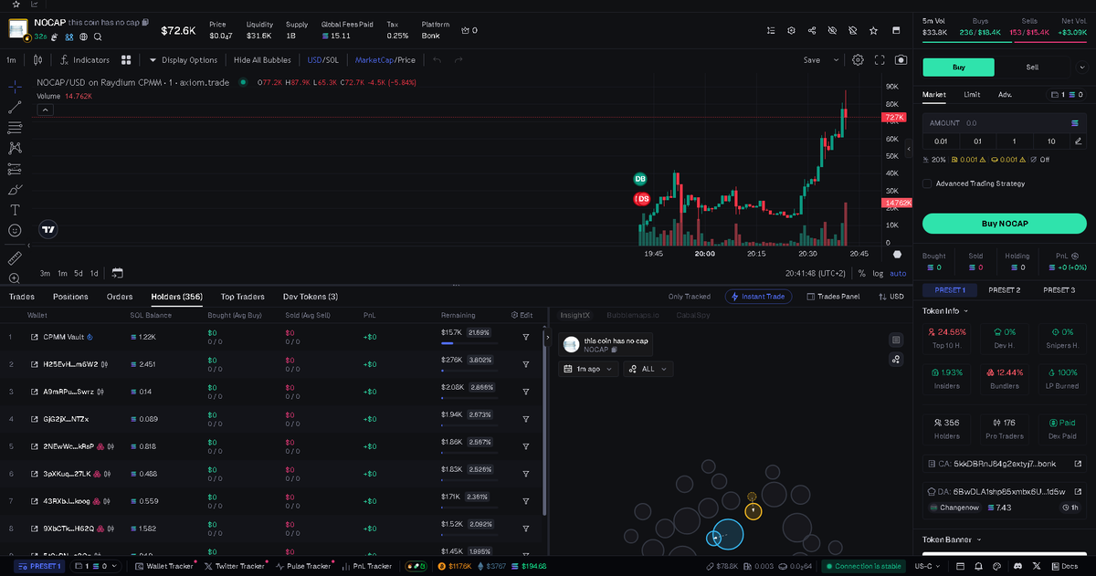
Task: Collapse the Token Info section
Action: click(x=944, y=310)
